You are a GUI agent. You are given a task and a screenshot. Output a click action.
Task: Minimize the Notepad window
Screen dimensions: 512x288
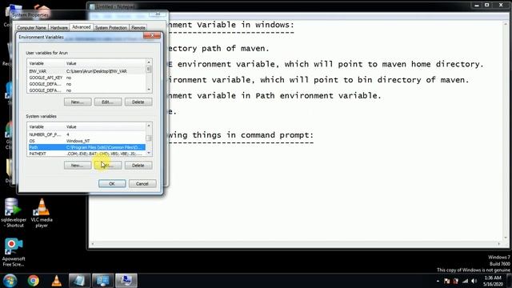point(477,5)
